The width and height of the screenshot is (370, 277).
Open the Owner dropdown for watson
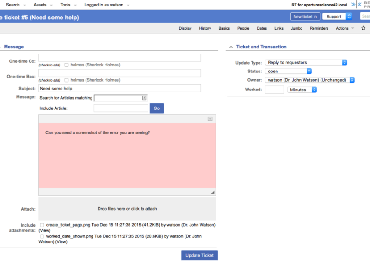(310, 80)
